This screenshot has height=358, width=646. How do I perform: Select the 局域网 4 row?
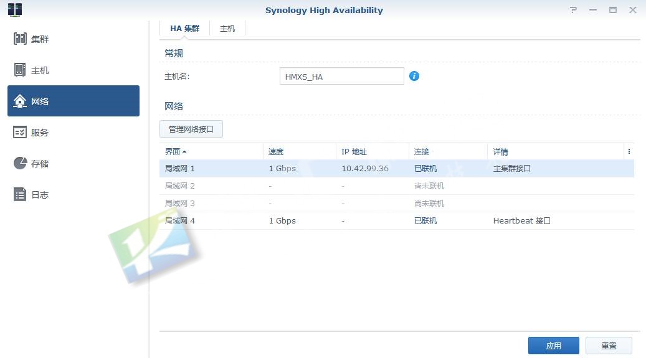(397, 221)
